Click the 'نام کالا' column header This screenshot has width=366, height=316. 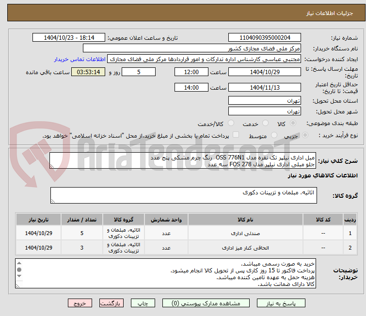click(245, 220)
